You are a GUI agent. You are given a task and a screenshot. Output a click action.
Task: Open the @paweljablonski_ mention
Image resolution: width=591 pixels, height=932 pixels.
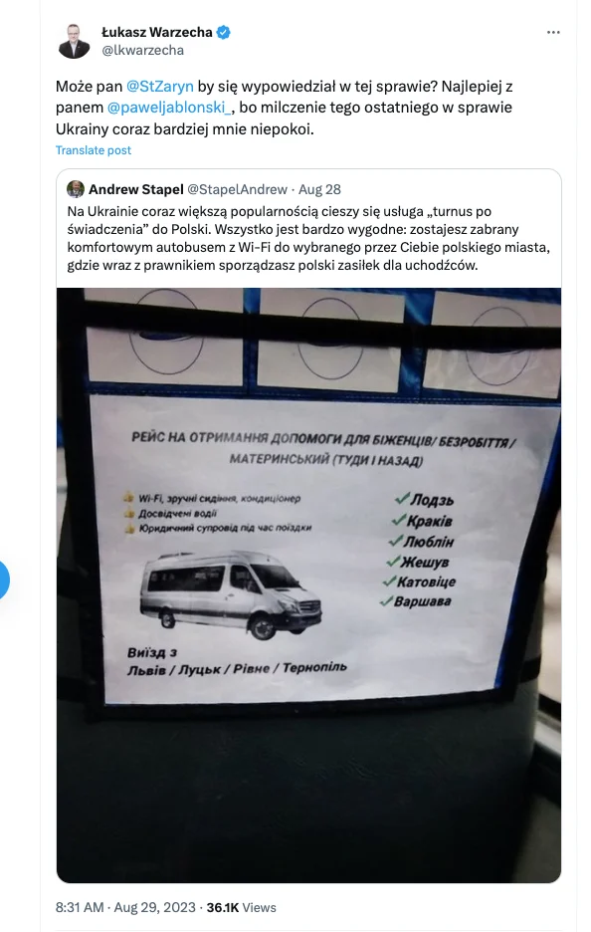(169, 108)
